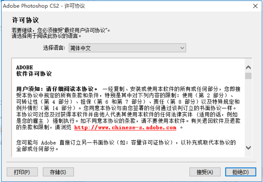Open the 简体中文 language combo box
Viewport: 263px width, 182px height.
coord(127,48)
